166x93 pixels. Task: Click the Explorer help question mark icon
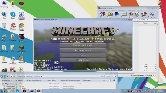tap(114, 80)
